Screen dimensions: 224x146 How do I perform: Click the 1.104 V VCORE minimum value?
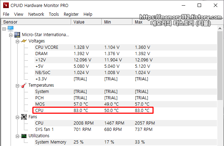point(112,47)
